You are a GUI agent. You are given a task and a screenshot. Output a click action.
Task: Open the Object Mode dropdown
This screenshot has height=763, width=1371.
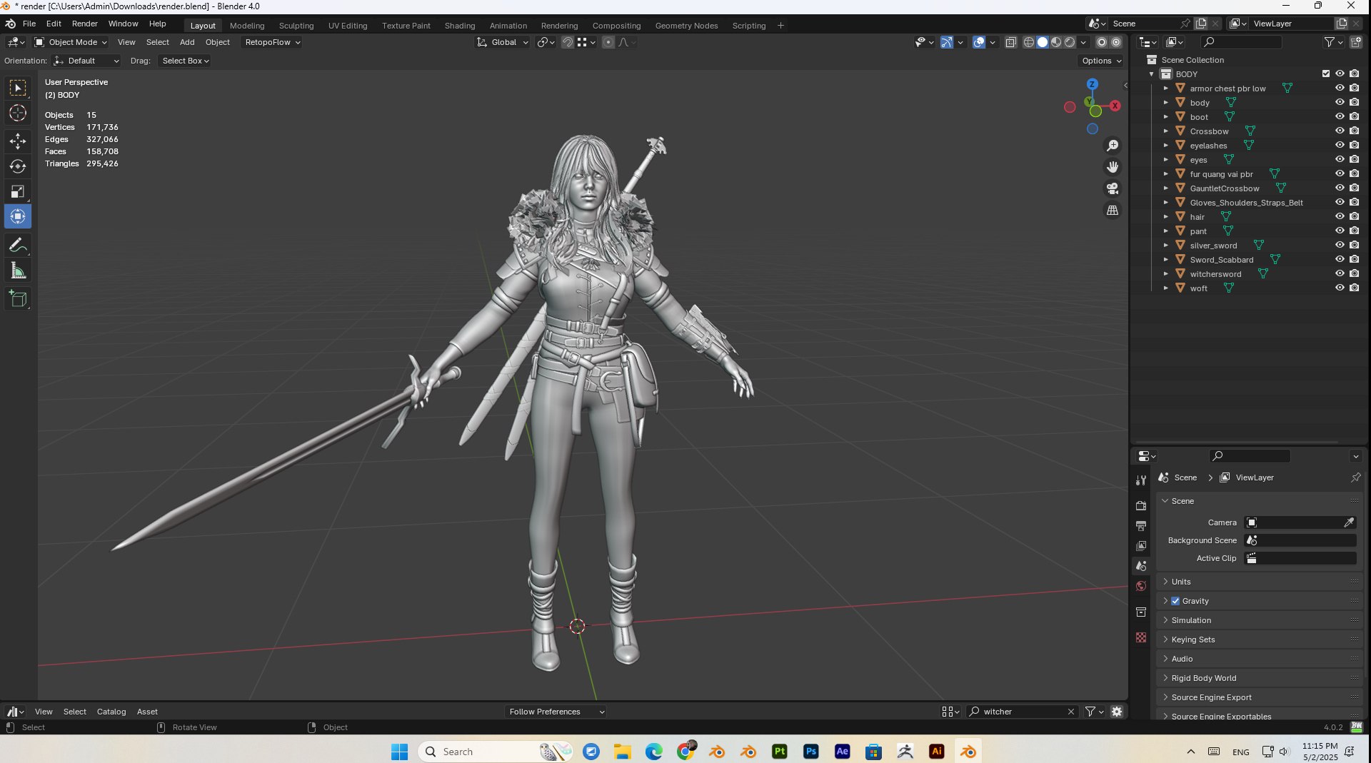(x=71, y=42)
